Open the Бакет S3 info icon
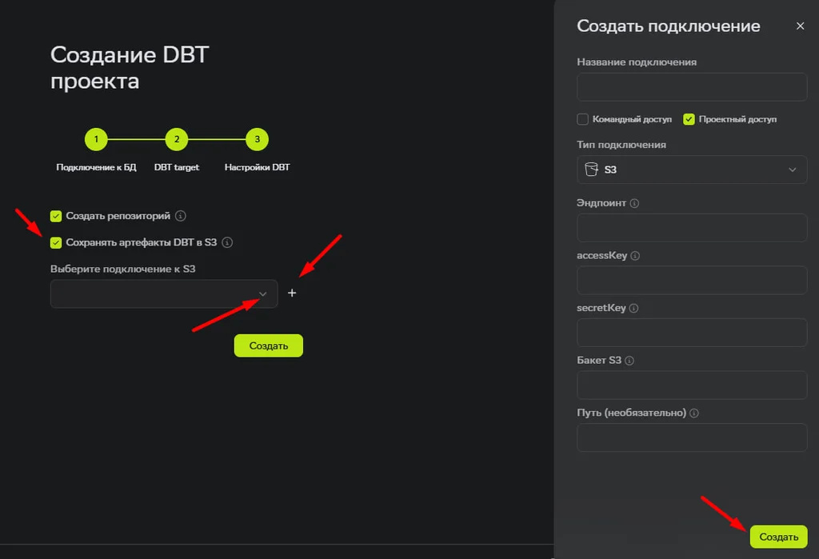Screen dimensions: 819x559 coord(629,361)
